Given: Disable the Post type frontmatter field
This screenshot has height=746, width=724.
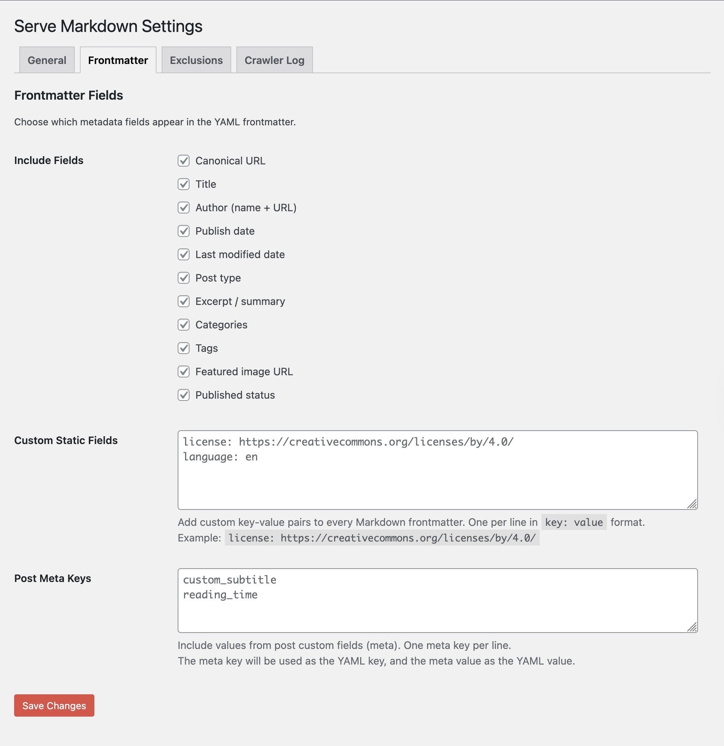Looking at the screenshot, I should point(183,278).
